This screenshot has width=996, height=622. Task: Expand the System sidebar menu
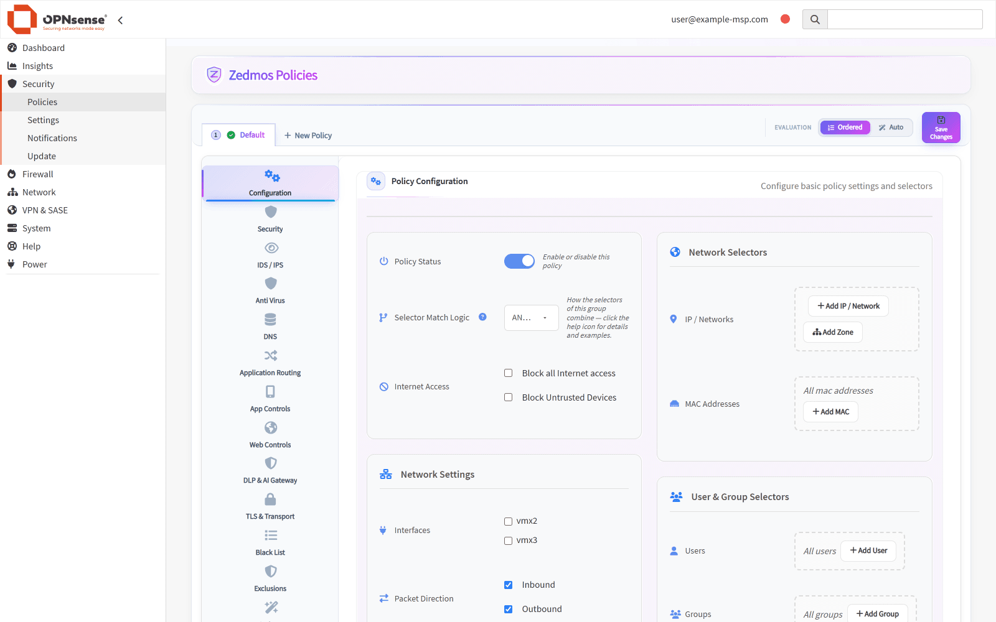[x=83, y=228]
